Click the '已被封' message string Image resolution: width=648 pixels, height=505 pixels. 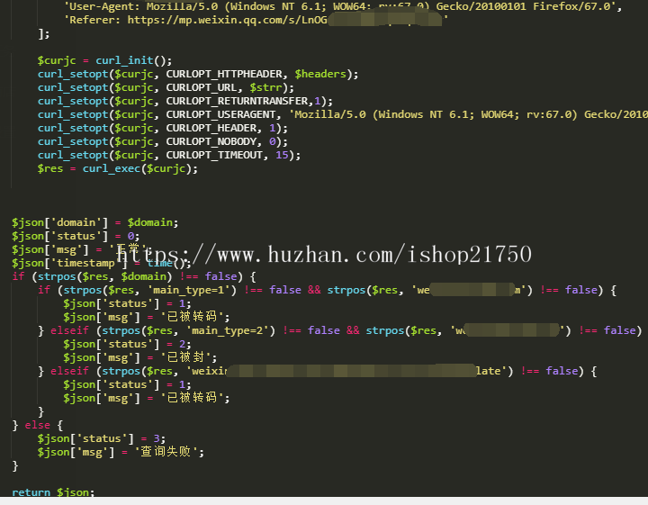(185, 357)
